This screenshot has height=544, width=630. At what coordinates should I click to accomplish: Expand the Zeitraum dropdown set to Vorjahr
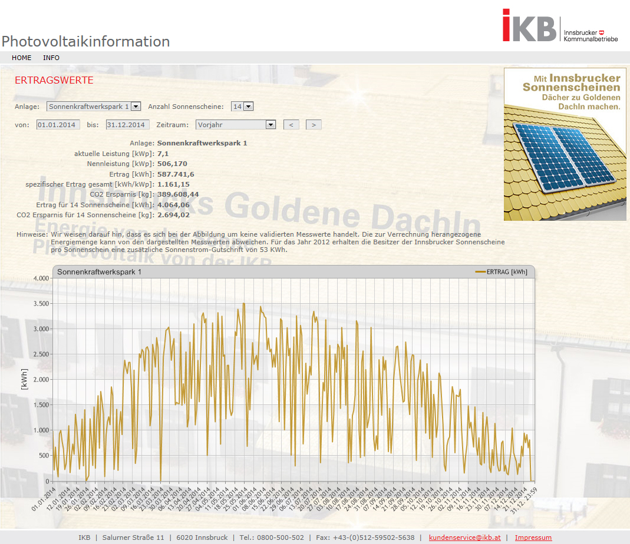pyautogui.click(x=236, y=125)
